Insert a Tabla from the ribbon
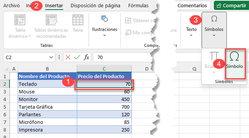Image resolution: width=249 pixels, height=138 pixels. [78, 24]
